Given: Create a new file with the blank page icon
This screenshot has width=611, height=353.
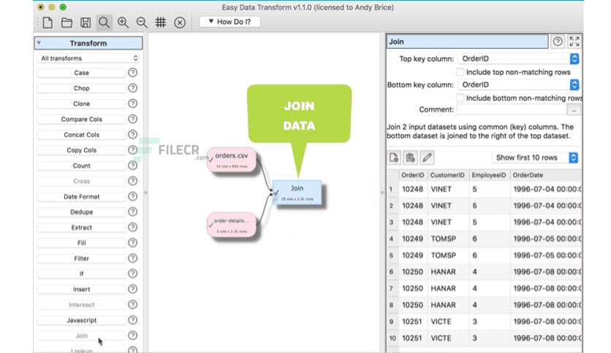Looking at the screenshot, I should (48, 23).
